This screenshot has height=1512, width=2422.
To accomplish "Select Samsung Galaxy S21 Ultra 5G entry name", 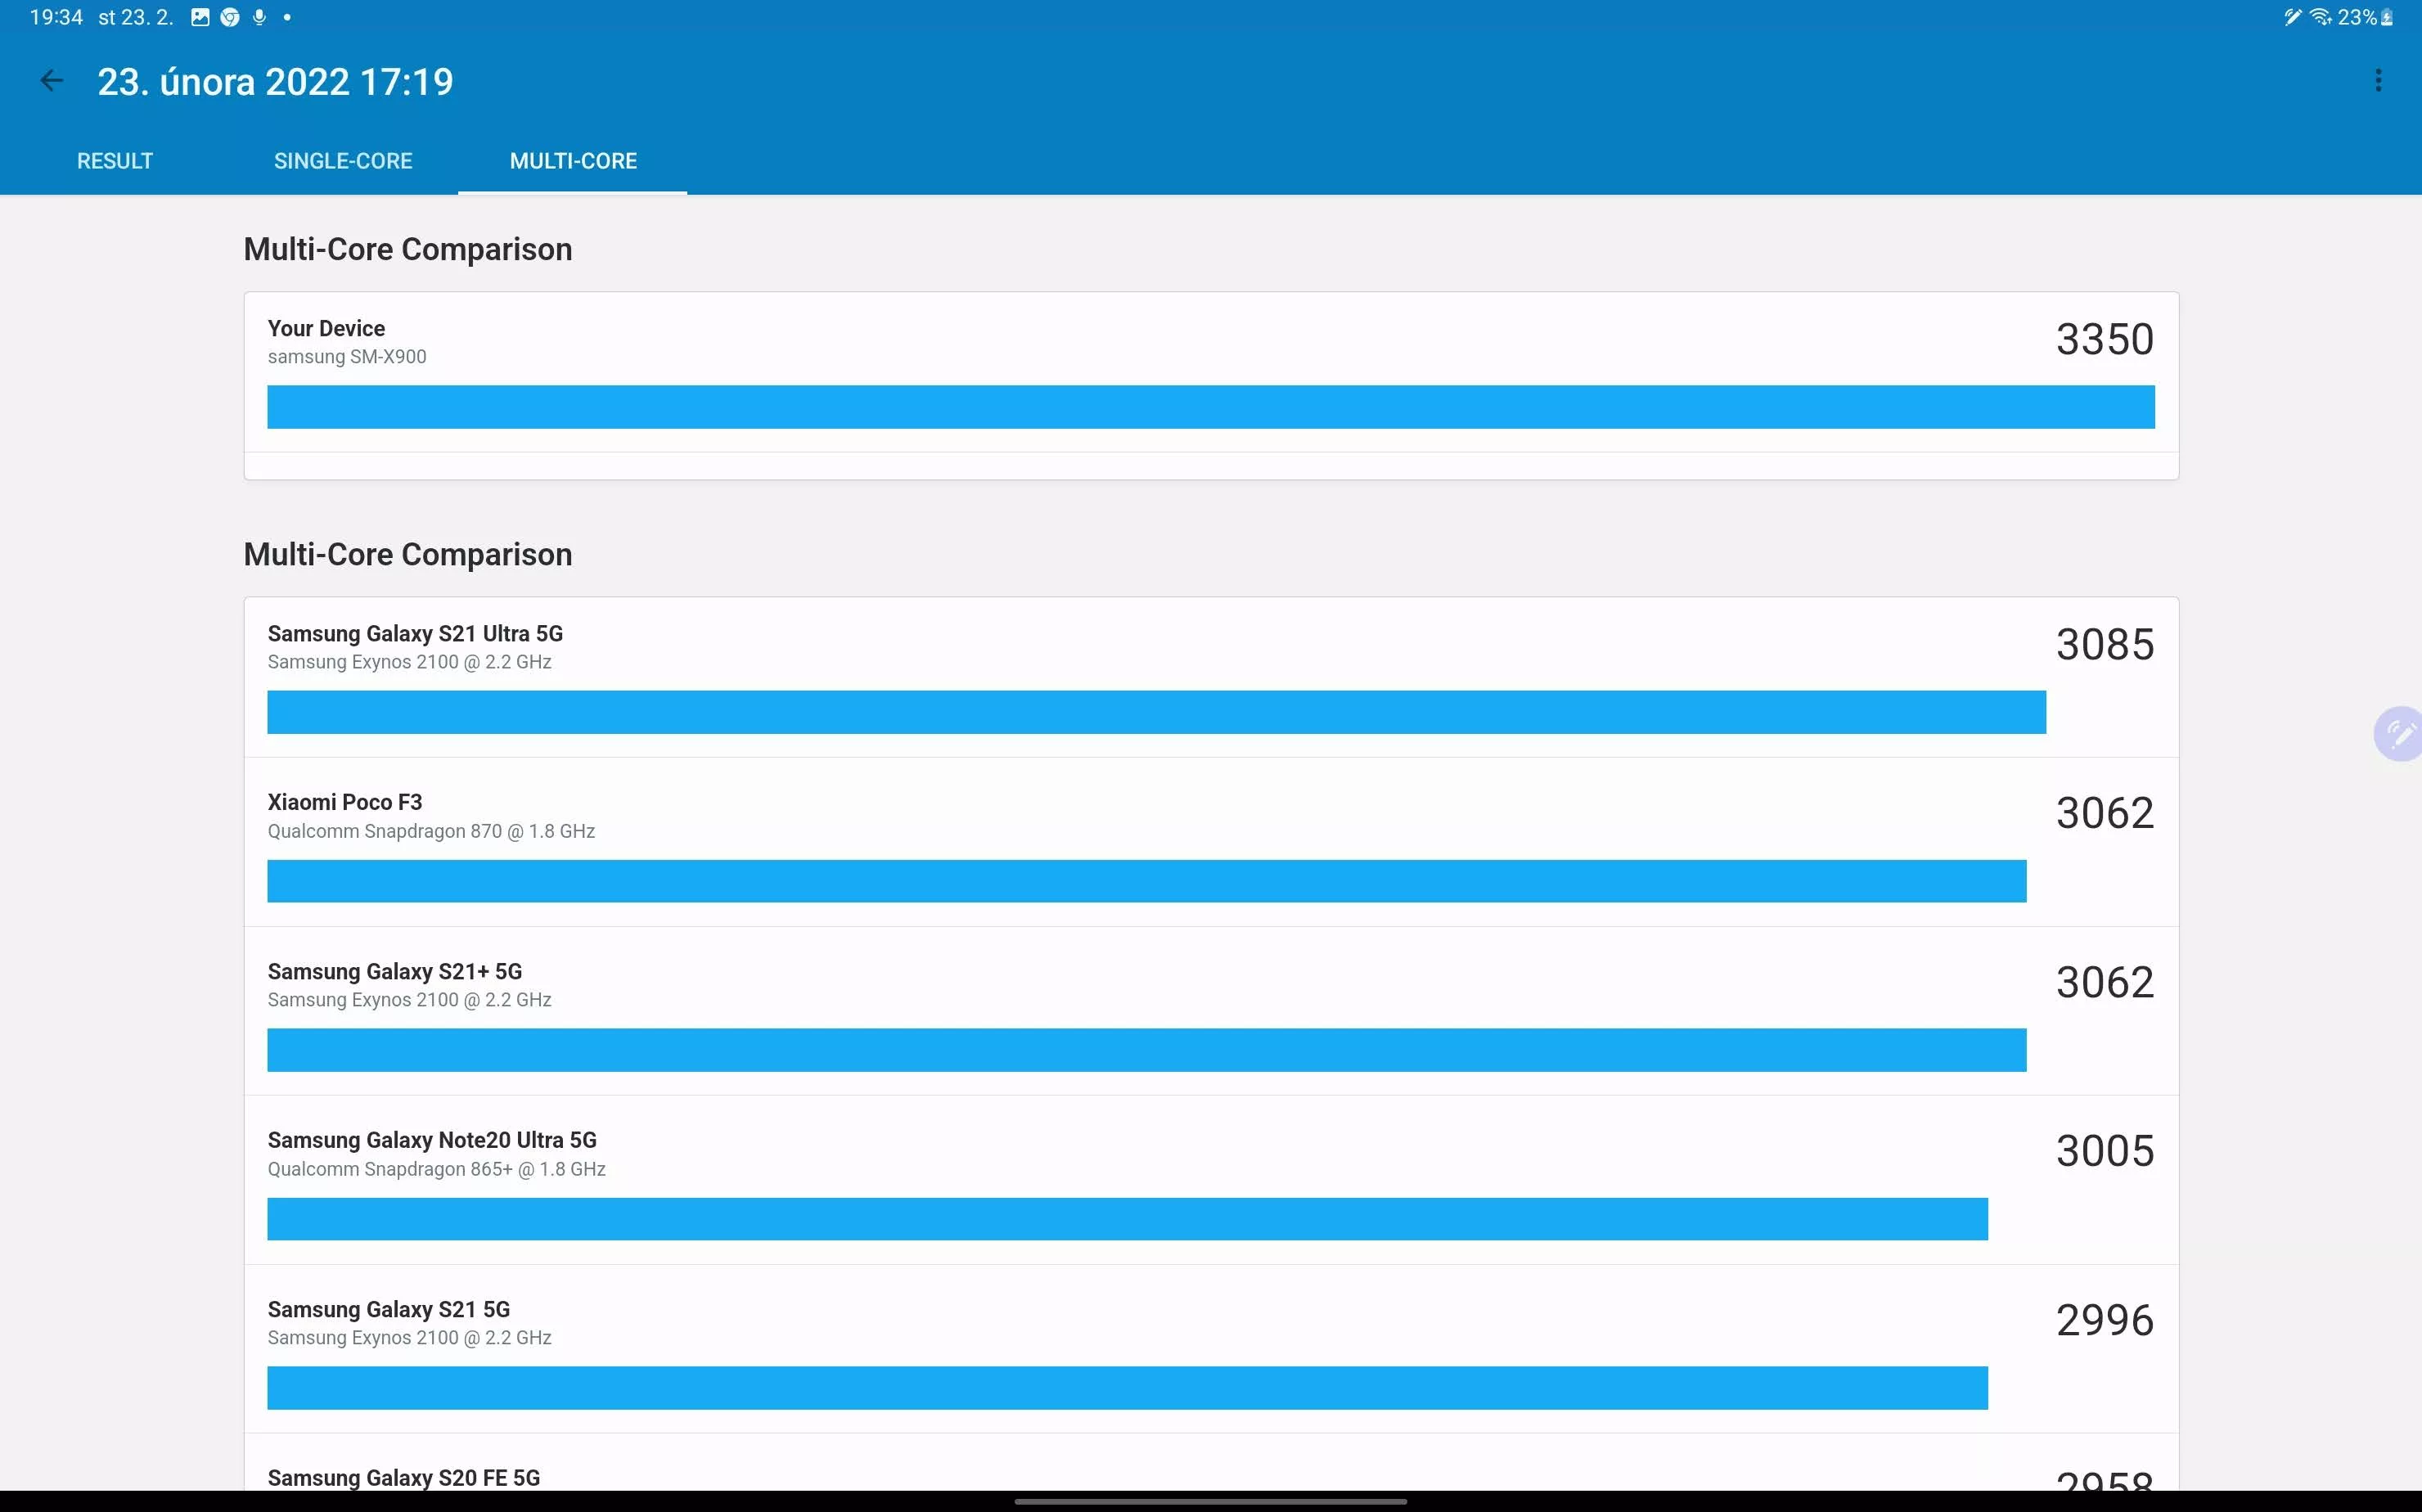I will (415, 633).
